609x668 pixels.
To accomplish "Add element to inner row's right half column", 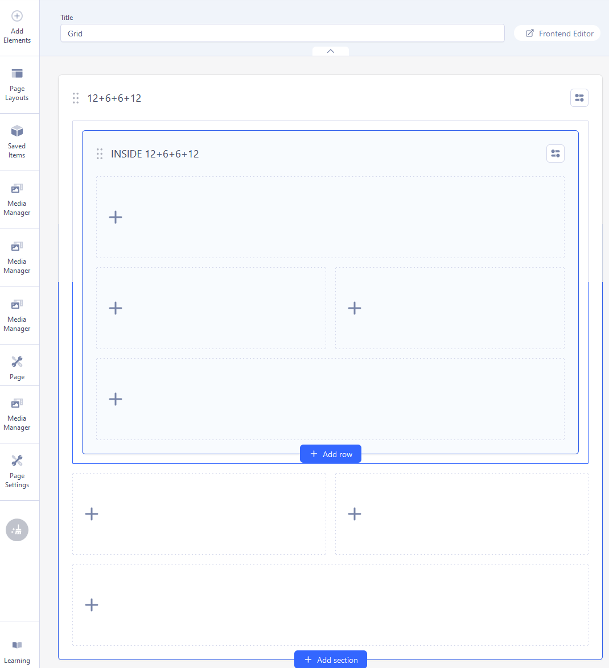I will pos(355,308).
